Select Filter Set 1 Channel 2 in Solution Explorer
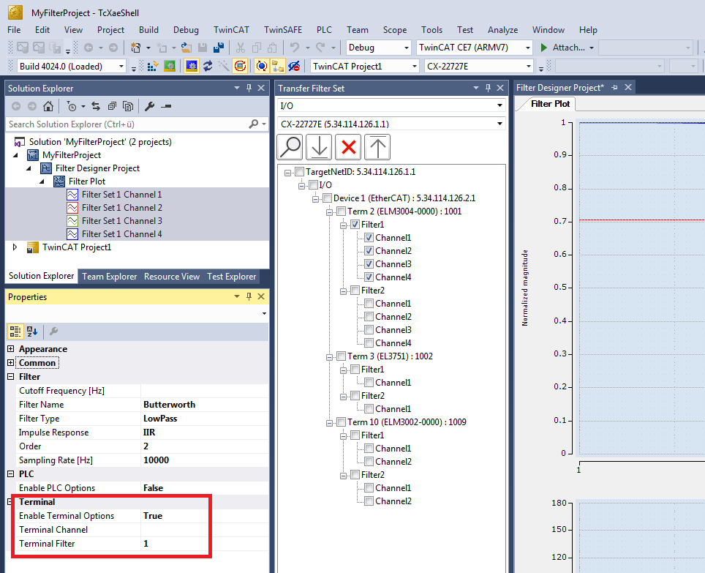 [122, 208]
